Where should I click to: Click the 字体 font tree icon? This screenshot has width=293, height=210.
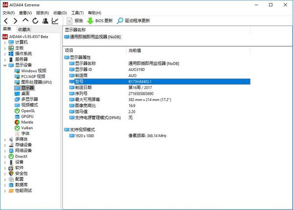click(x=17, y=134)
